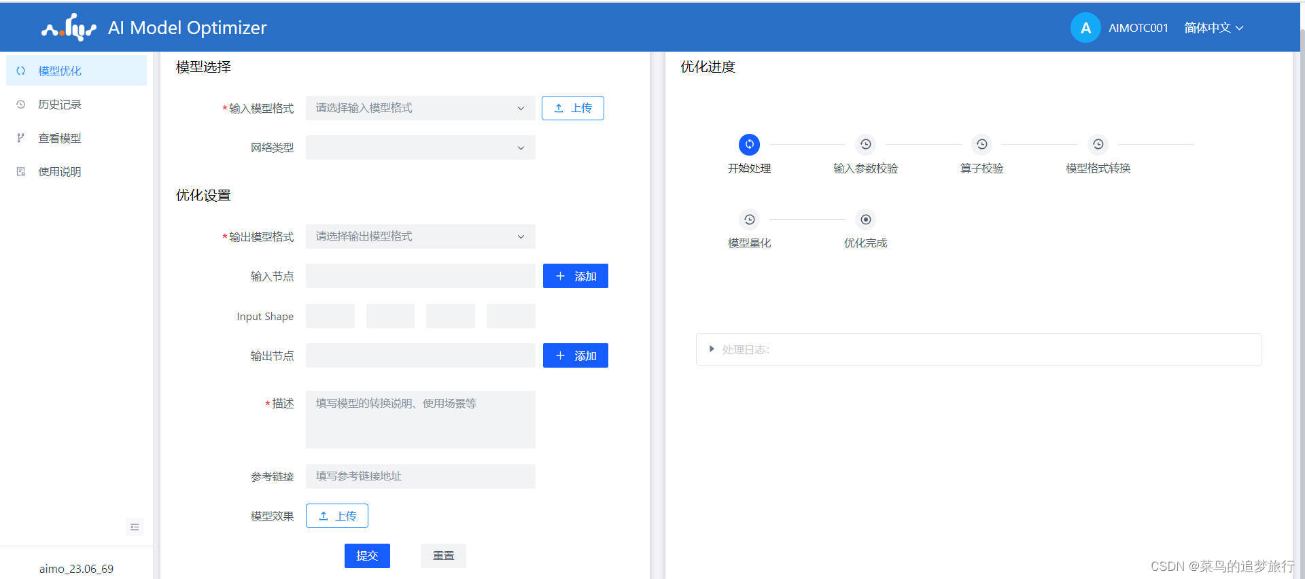This screenshot has width=1305, height=579.
Task: Collapse the sidebar with the fold icon
Action: [135, 527]
